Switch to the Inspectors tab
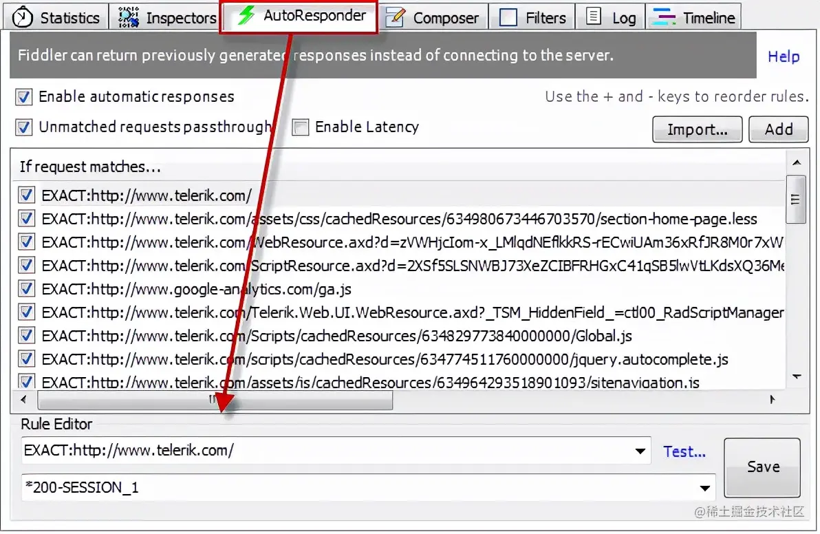The height and width of the screenshot is (534, 820). [167, 17]
